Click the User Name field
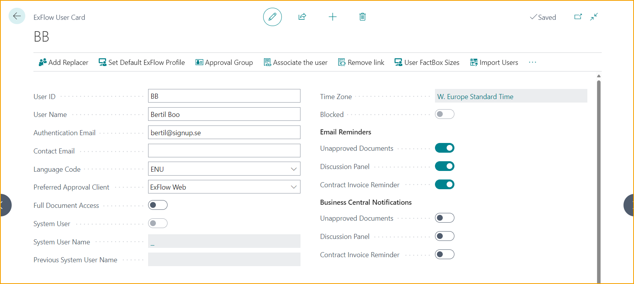The image size is (634, 284). [224, 114]
